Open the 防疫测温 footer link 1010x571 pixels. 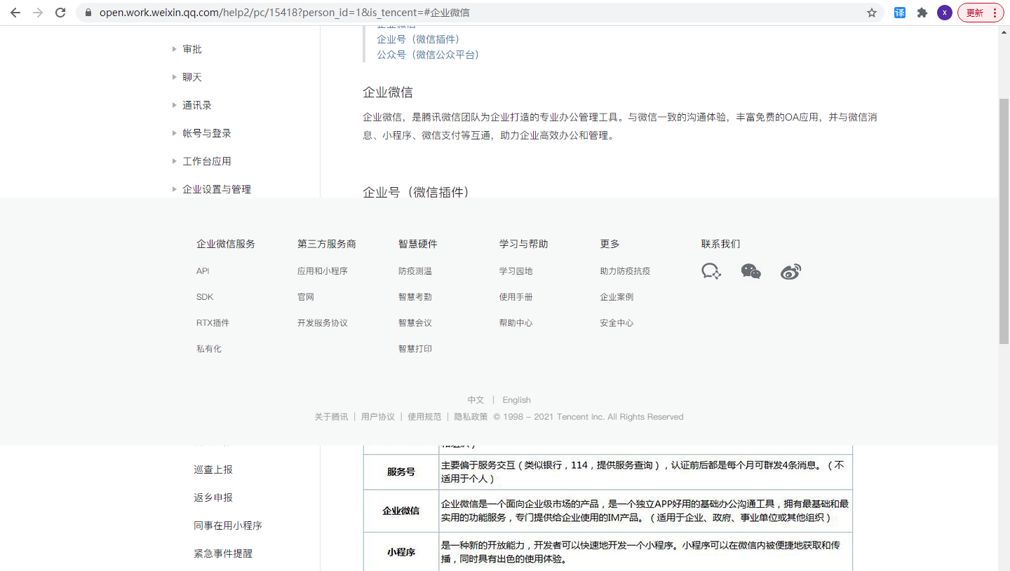415,271
